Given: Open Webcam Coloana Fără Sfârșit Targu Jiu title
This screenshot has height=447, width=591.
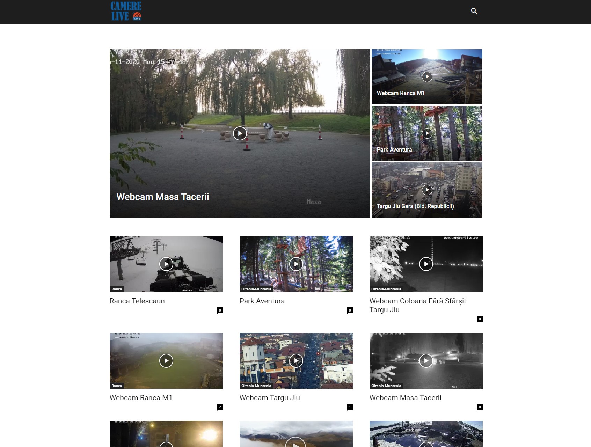Looking at the screenshot, I should 418,305.
